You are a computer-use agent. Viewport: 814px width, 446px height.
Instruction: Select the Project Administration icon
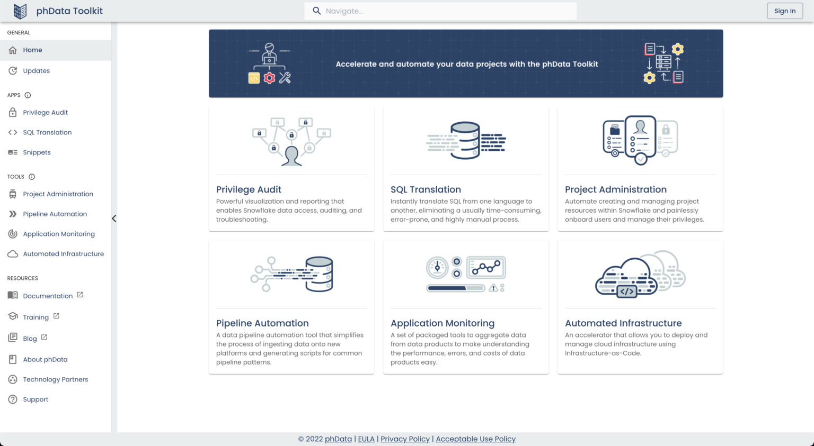click(x=13, y=194)
